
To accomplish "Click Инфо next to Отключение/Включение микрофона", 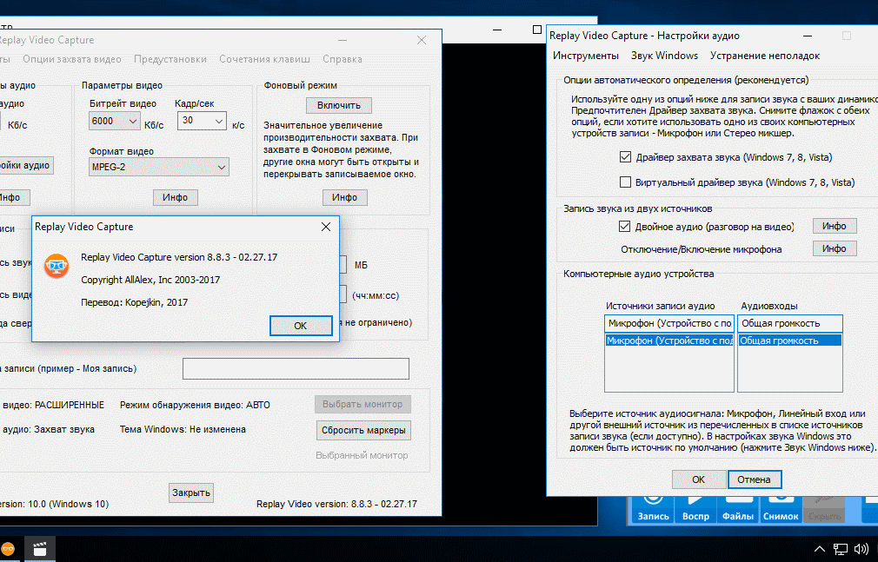I will tap(835, 248).
